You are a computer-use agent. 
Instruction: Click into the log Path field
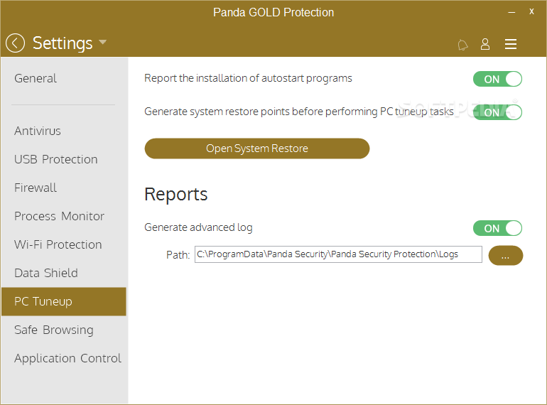(338, 254)
